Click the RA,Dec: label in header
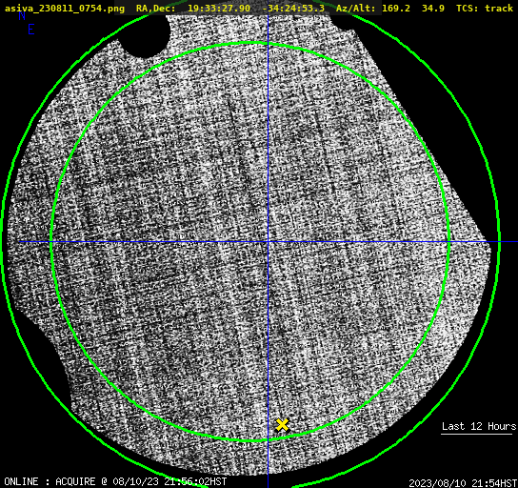 click(x=156, y=8)
